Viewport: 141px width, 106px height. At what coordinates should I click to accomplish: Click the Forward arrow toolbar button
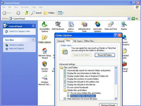18,13
